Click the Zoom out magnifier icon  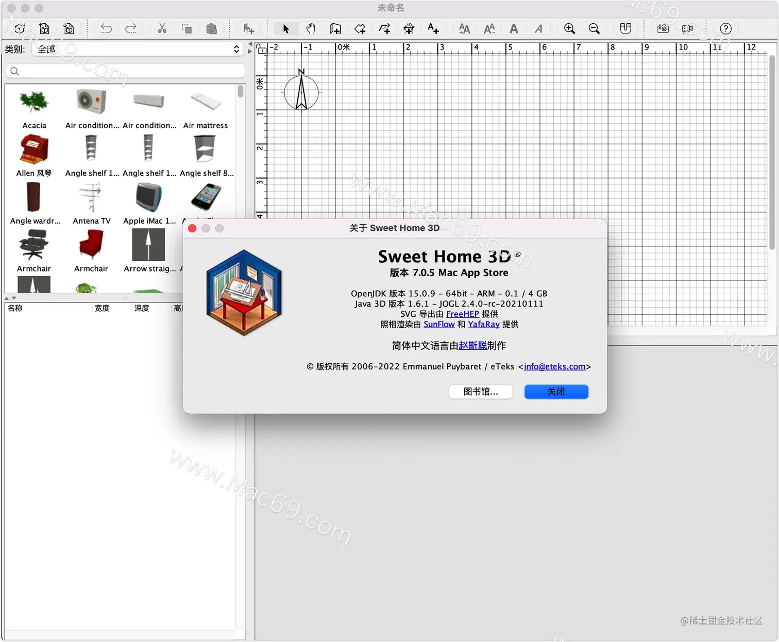[594, 29]
